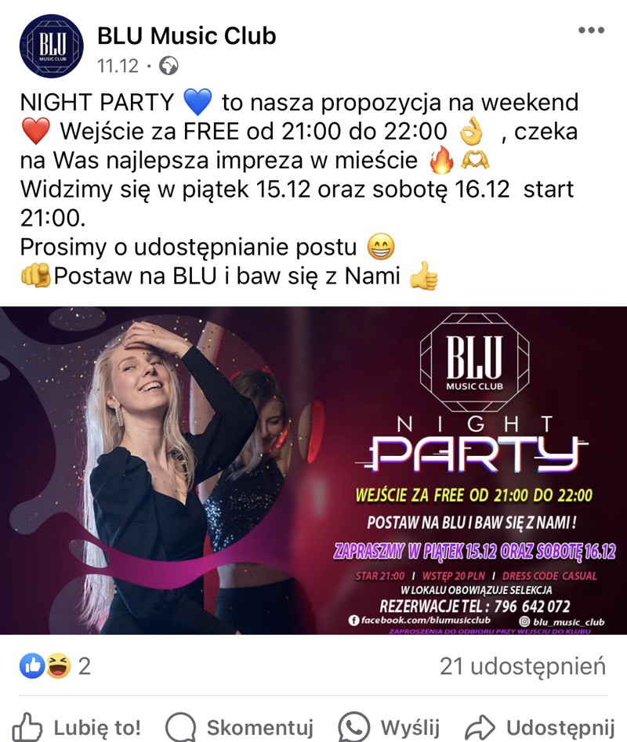Screen dimensions: 627x742
Task: View the like reaction icon summary
Action: tap(32, 666)
